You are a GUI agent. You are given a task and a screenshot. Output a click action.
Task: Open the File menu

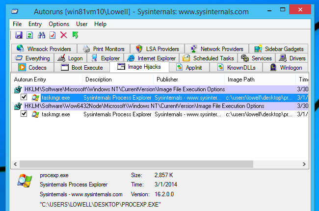pos(17,24)
